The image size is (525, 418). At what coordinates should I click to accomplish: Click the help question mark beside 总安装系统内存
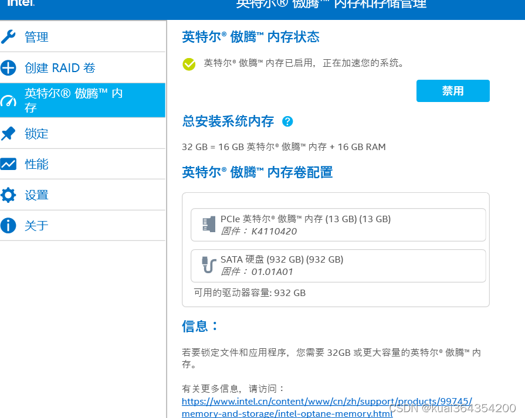pos(287,121)
